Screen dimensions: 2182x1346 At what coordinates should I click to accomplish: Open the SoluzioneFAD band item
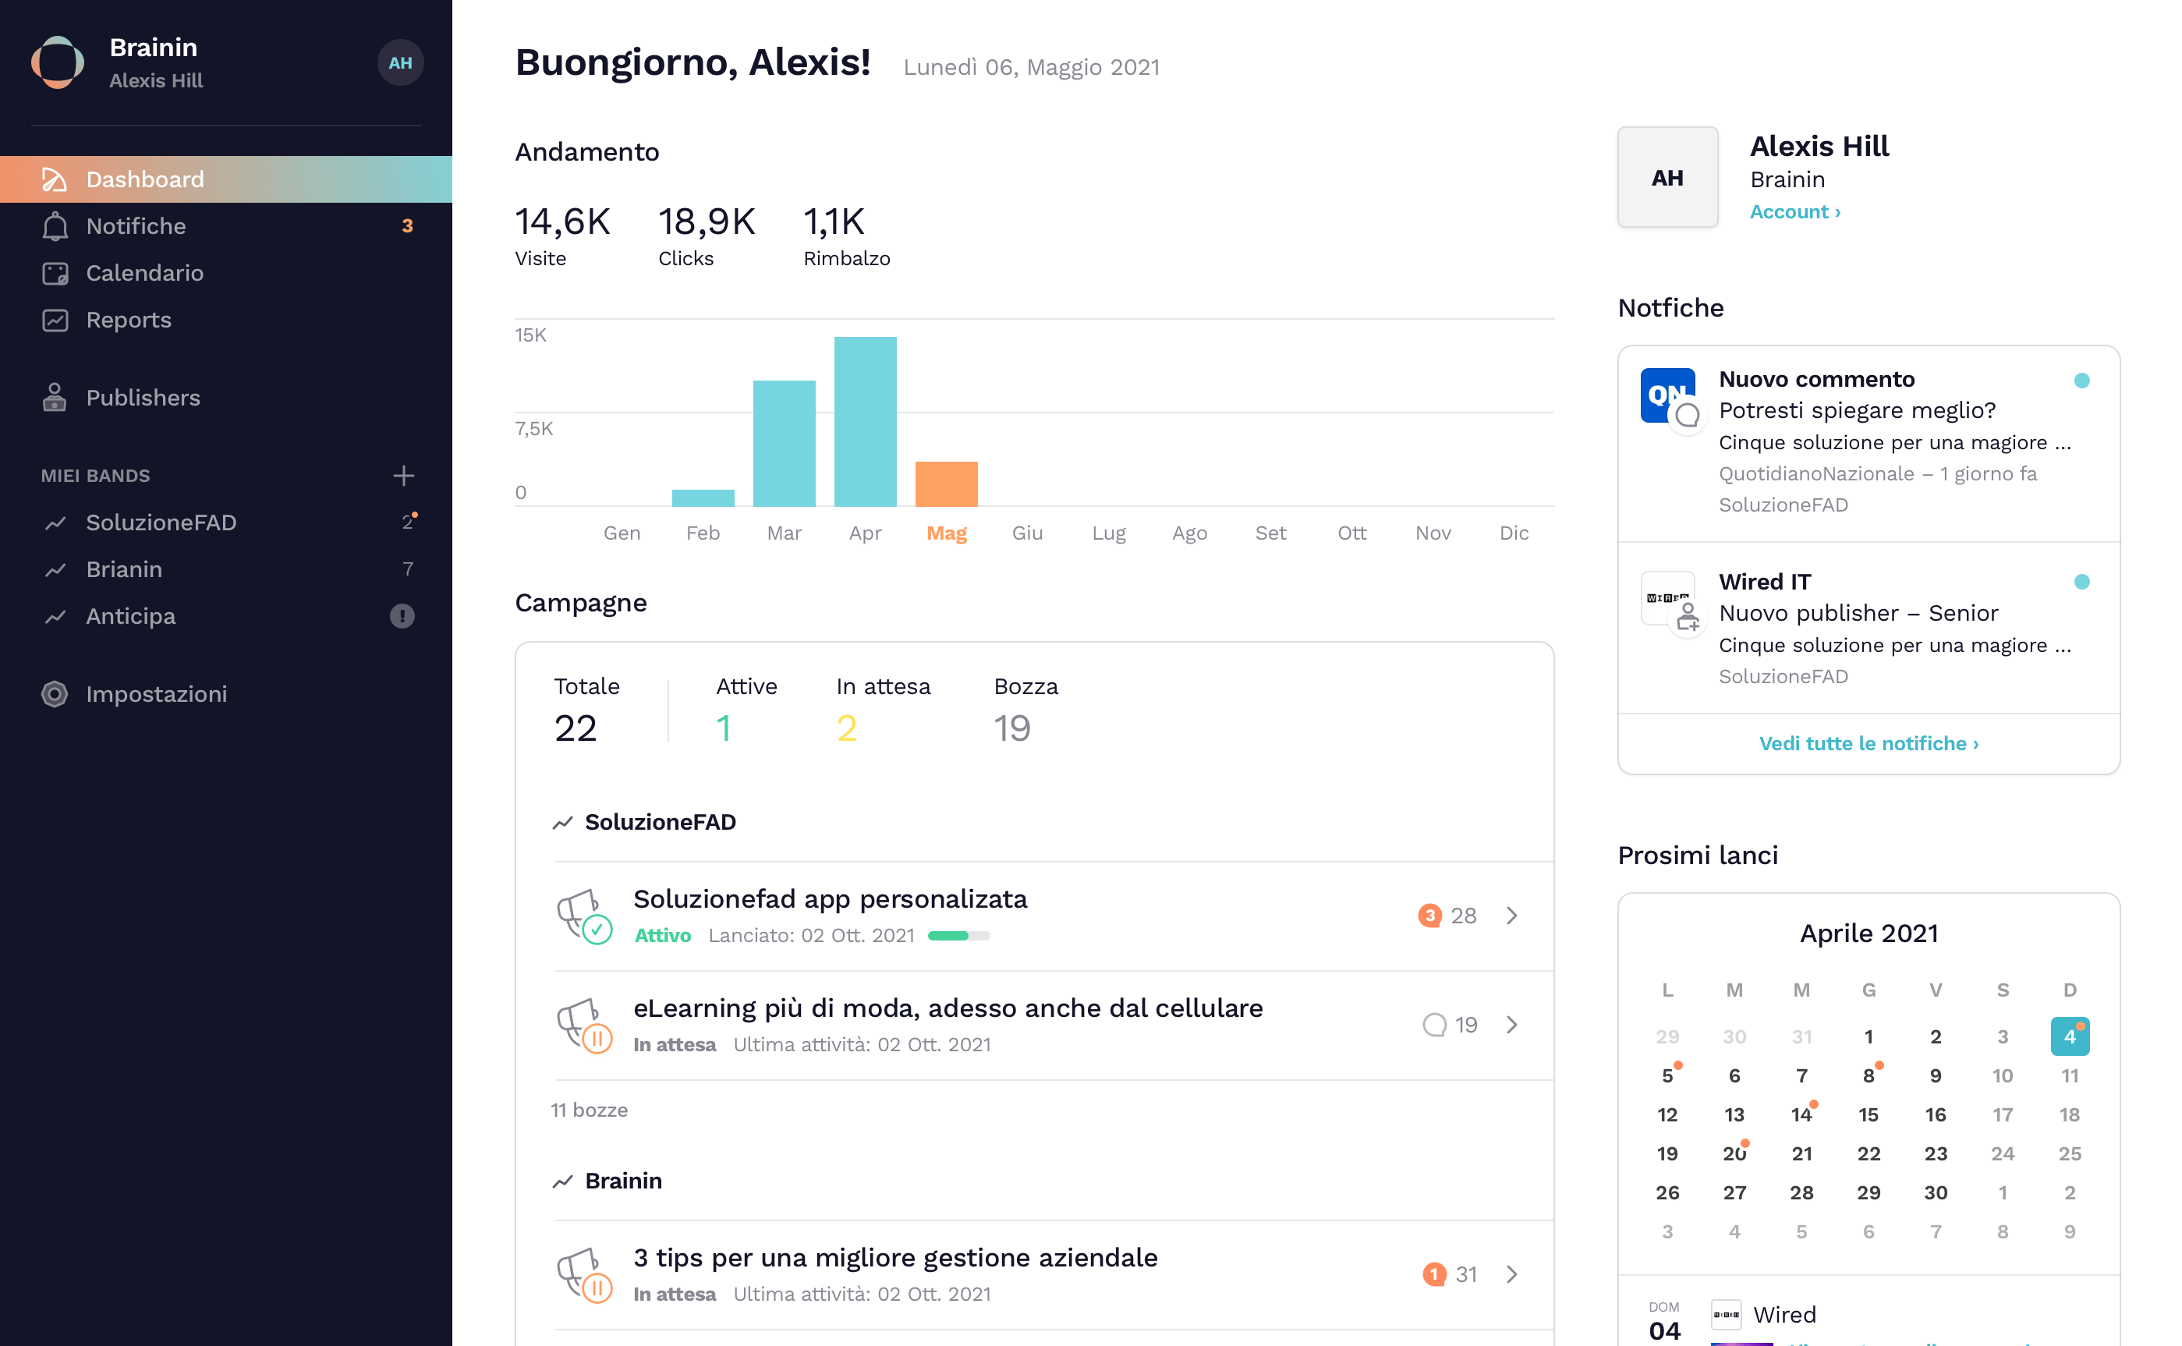pyautogui.click(x=161, y=522)
